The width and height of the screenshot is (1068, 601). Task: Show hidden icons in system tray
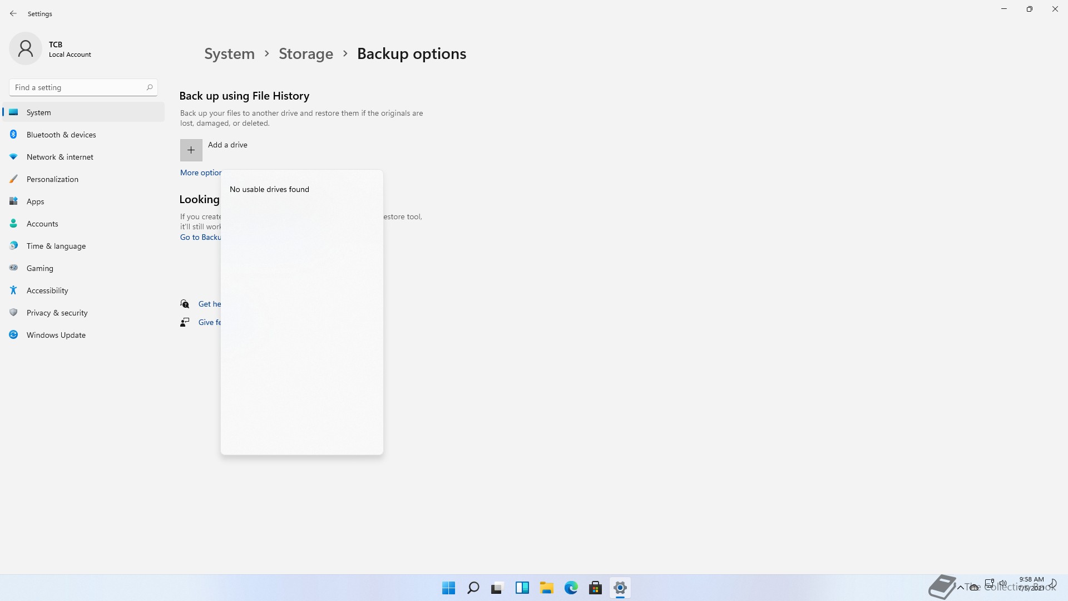pyautogui.click(x=961, y=587)
